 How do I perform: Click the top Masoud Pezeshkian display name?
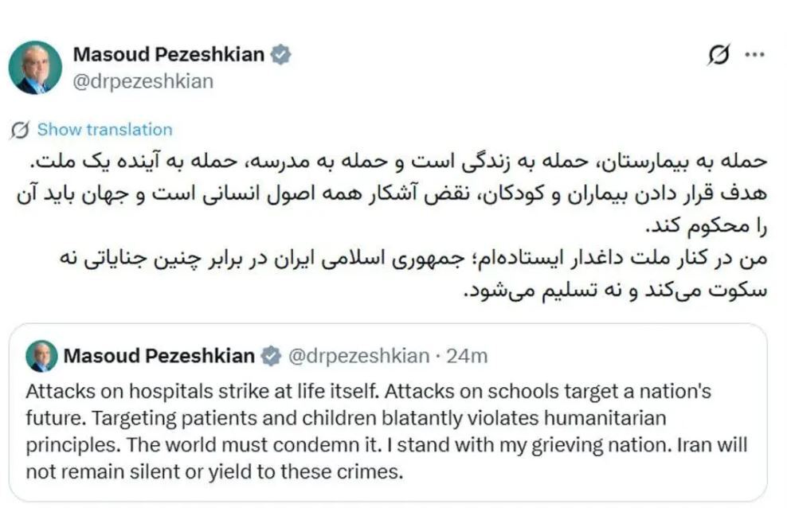click(170, 55)
